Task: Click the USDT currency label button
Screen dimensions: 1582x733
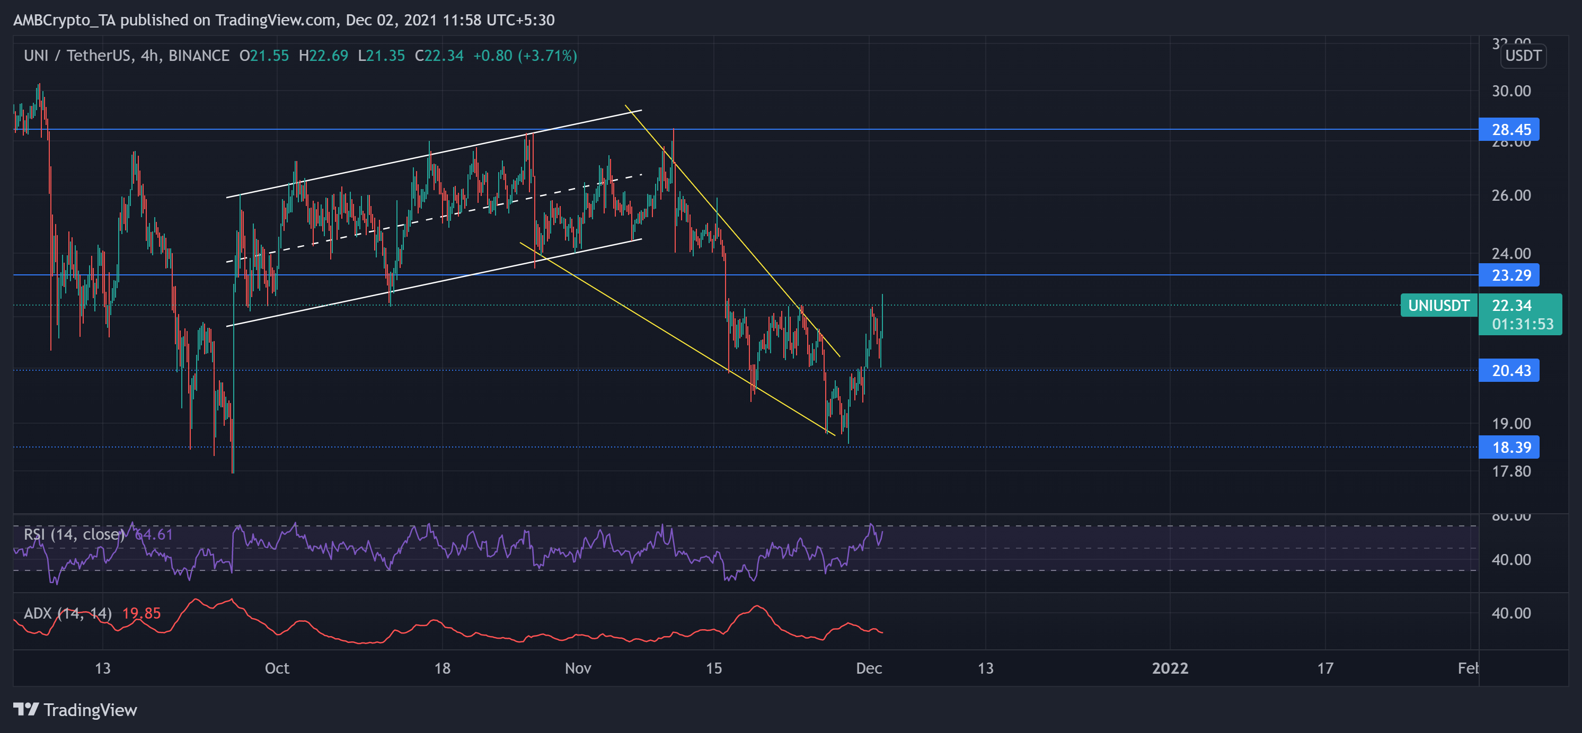Action: coord(1523,56)
